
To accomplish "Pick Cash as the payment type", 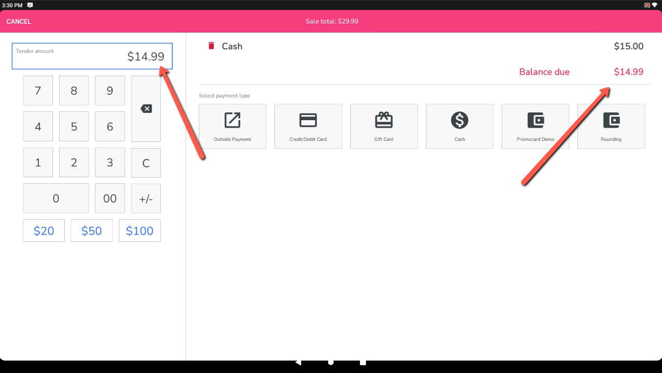I will click(460, 126).
